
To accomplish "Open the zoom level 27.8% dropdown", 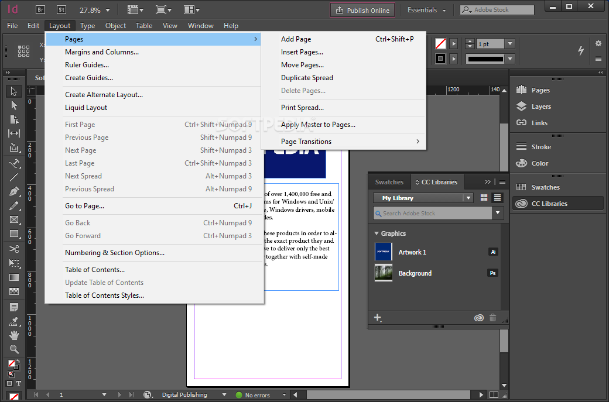I will click(108, 11).
